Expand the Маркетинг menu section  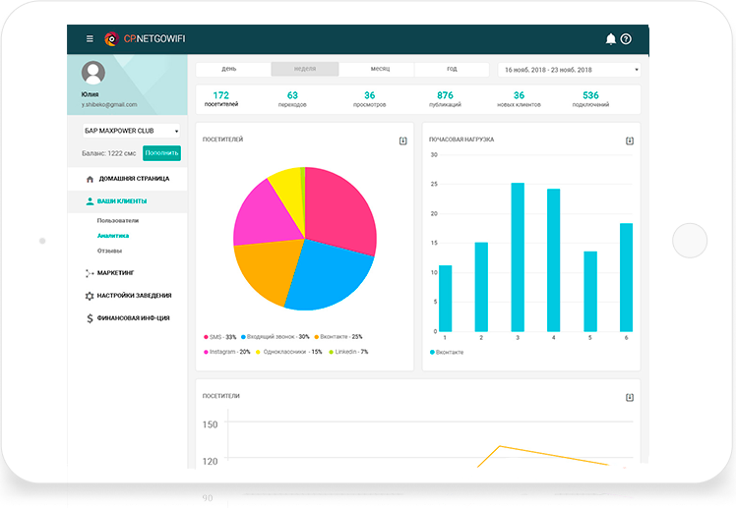[x=115, y=272]
